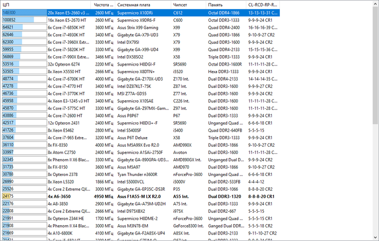Click the 4950 МГц frequency cell
This screenshot has height=241, width=379.
point(103,196)
